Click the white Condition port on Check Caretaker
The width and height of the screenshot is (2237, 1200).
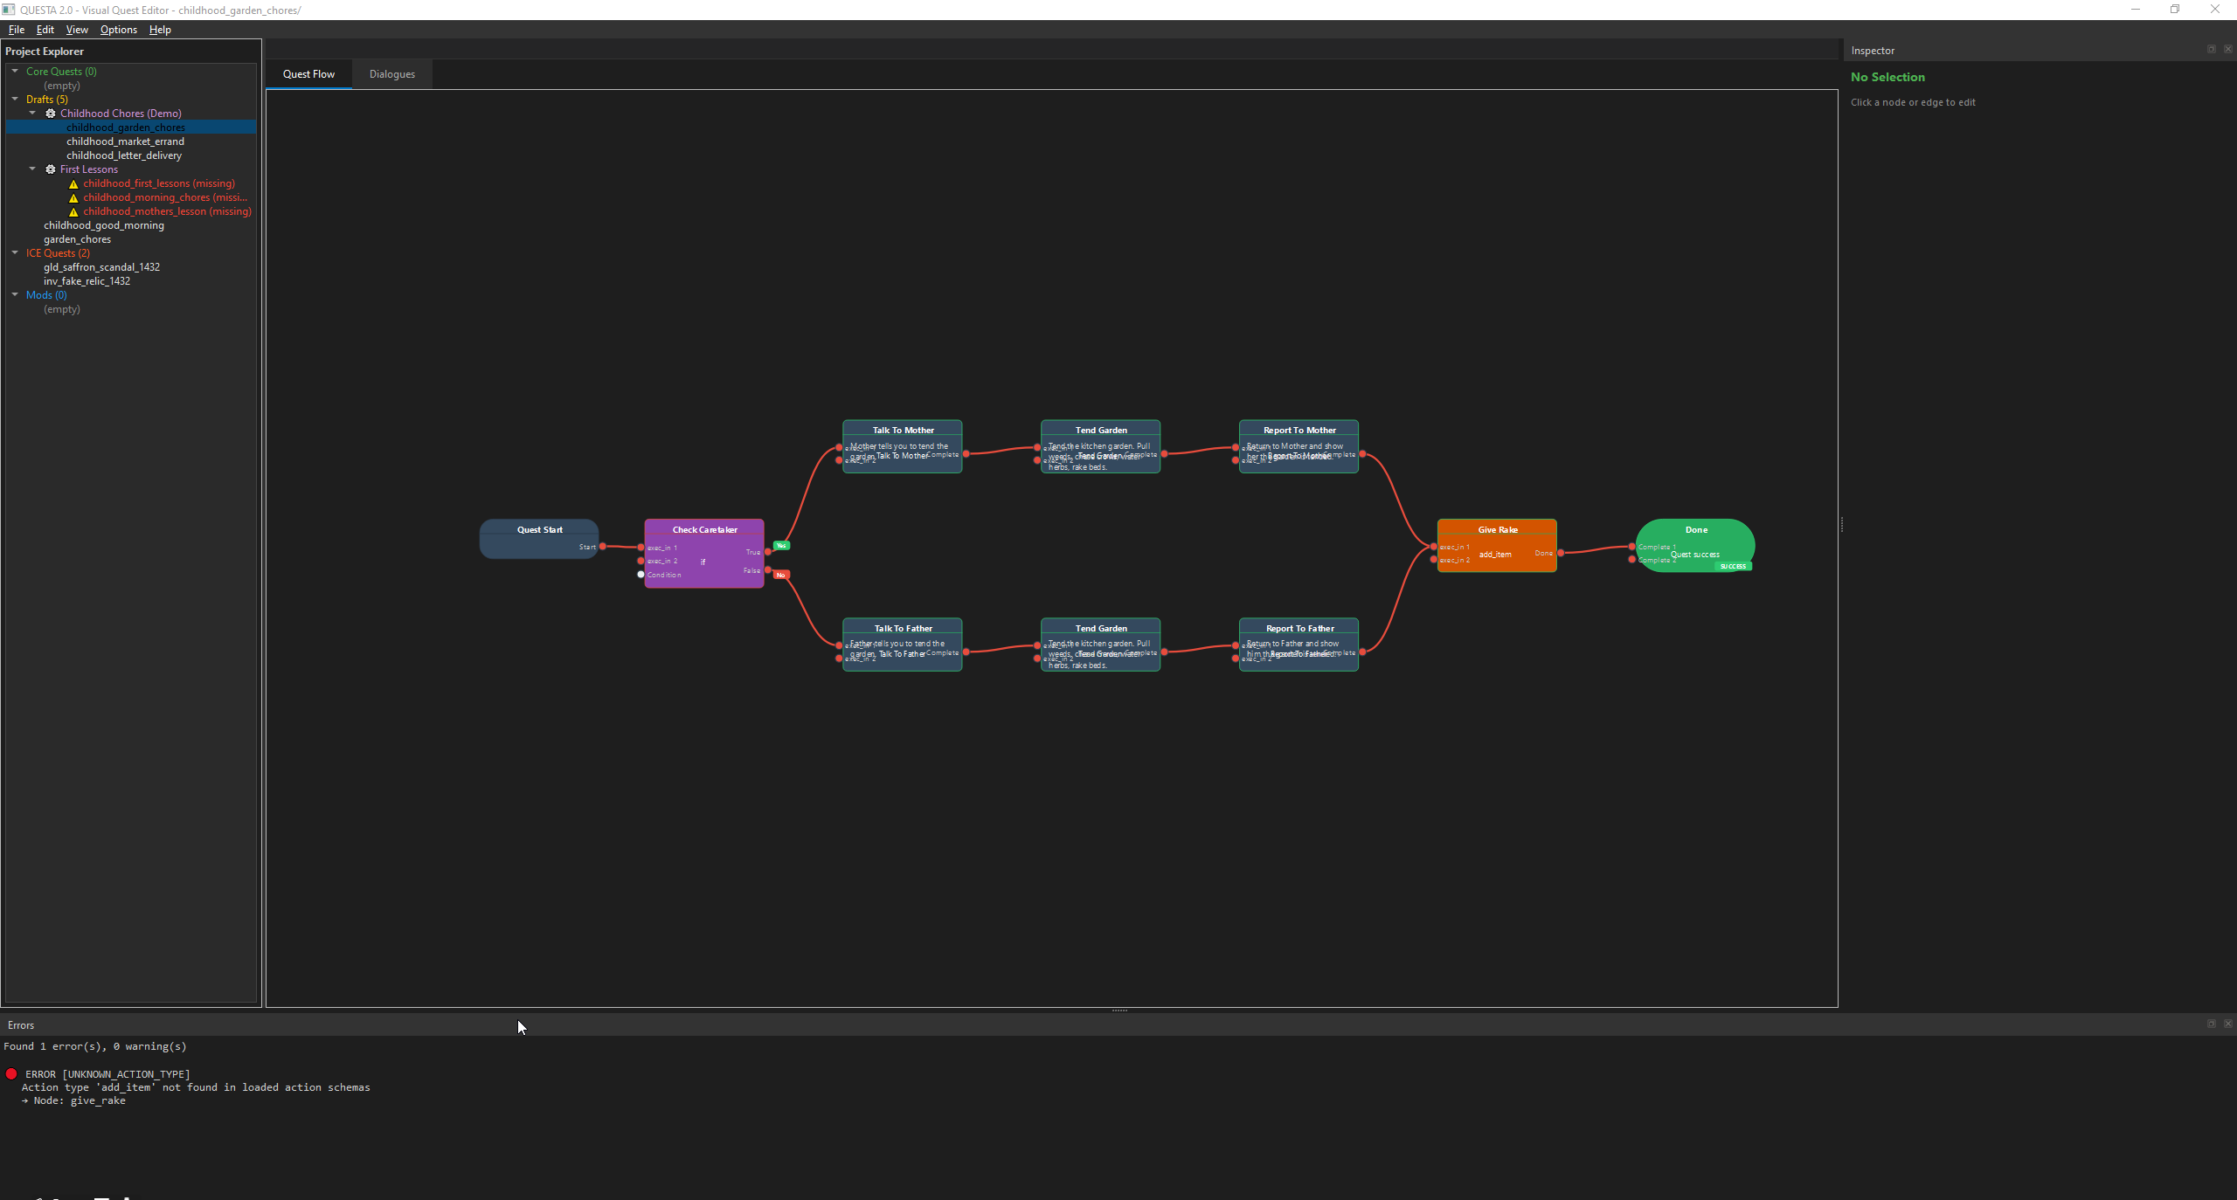(x=641, y=575)
